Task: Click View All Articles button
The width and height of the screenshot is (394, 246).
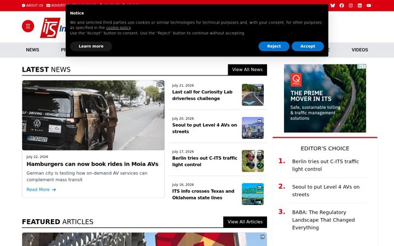Action: pos(245,222)
